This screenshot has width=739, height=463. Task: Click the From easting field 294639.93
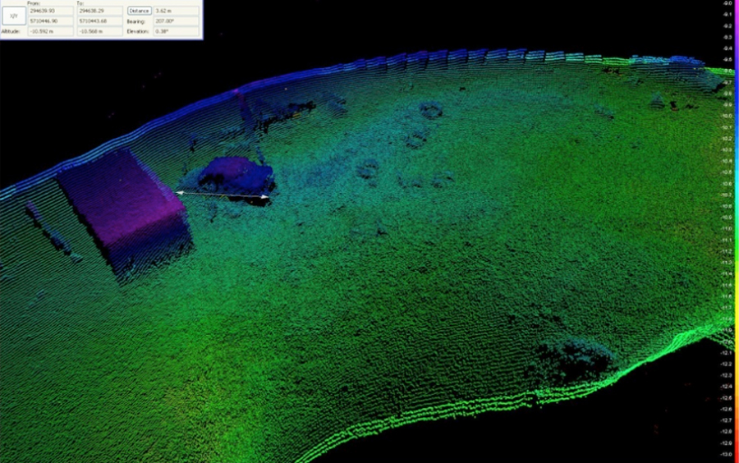(x=48, y=11)
